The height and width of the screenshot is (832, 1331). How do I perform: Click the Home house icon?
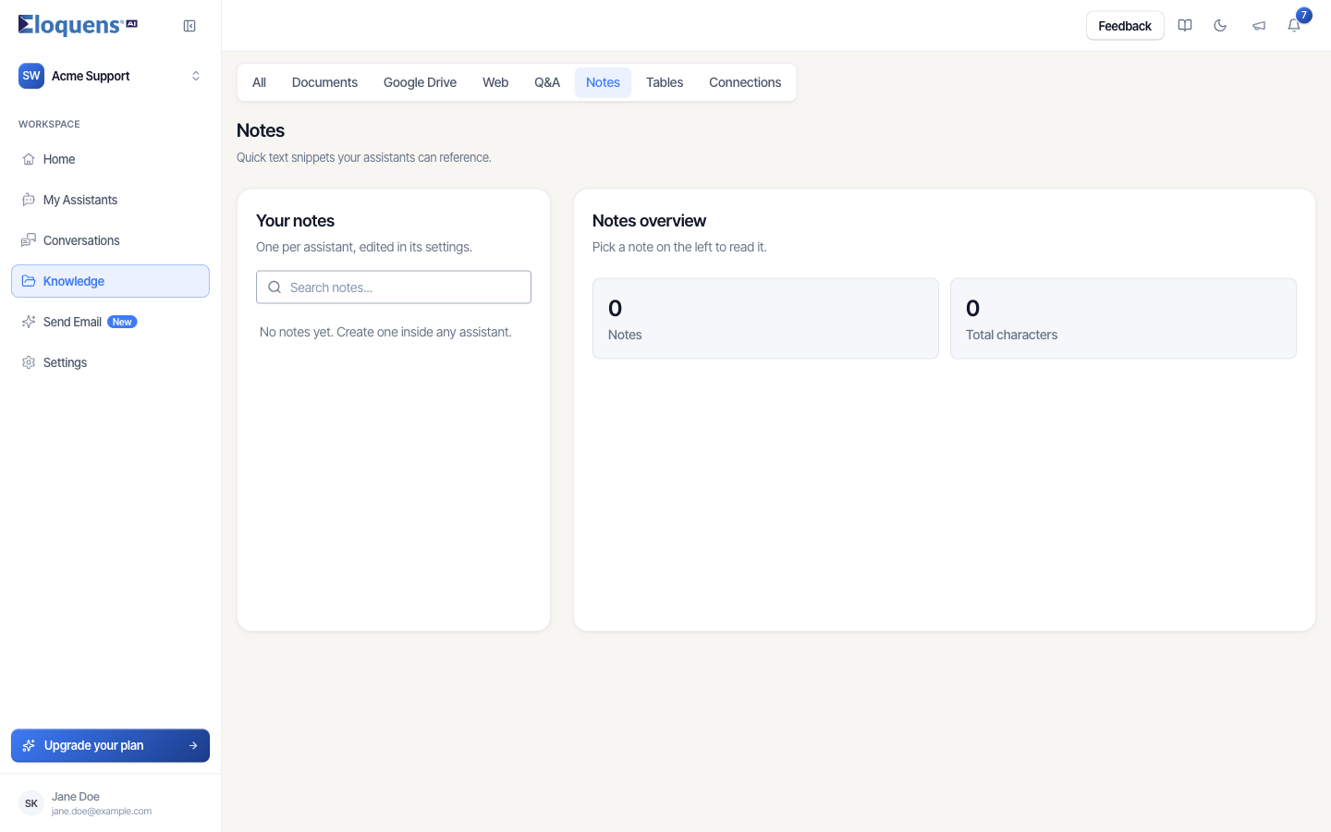click(x=29, y=159)
